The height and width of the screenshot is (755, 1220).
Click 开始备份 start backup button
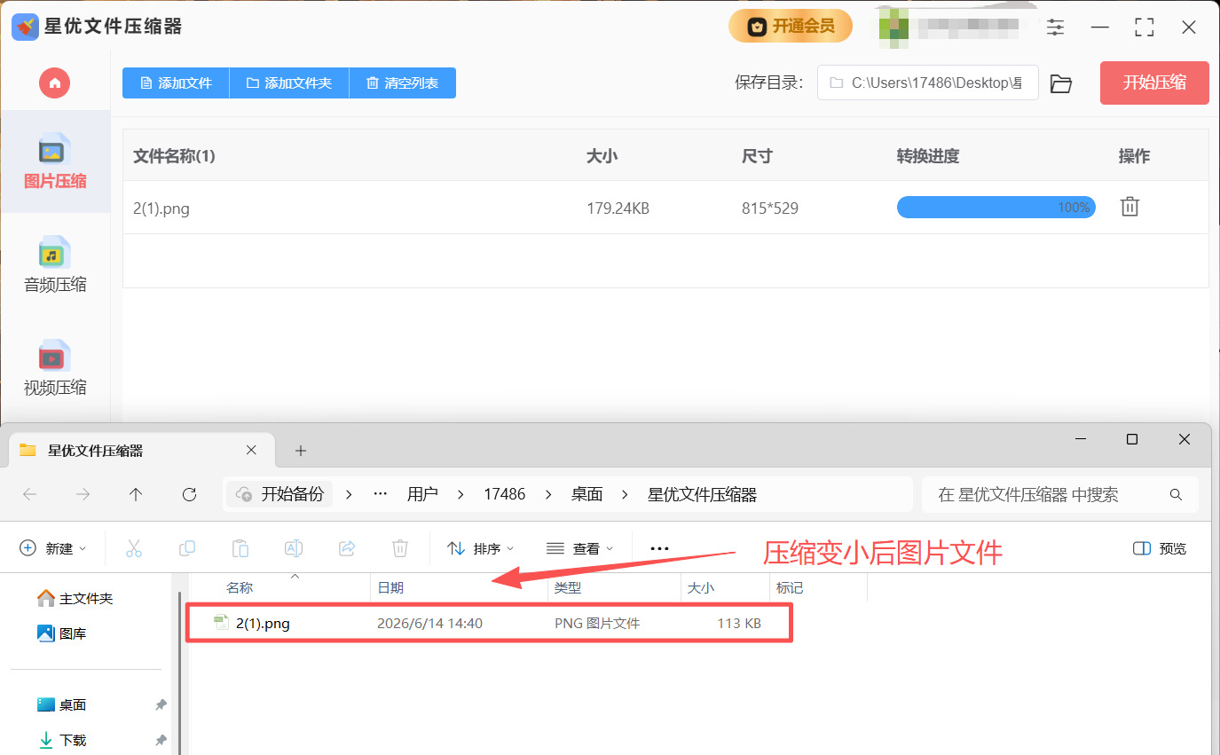tap(279, 494)
